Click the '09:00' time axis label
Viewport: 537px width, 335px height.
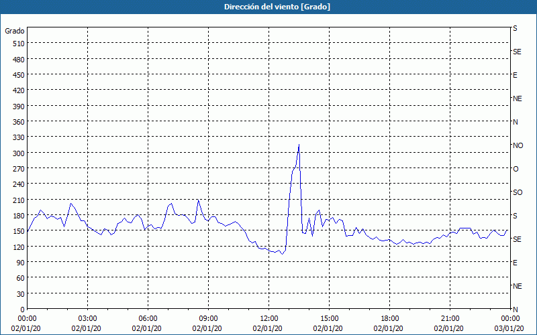208,319
